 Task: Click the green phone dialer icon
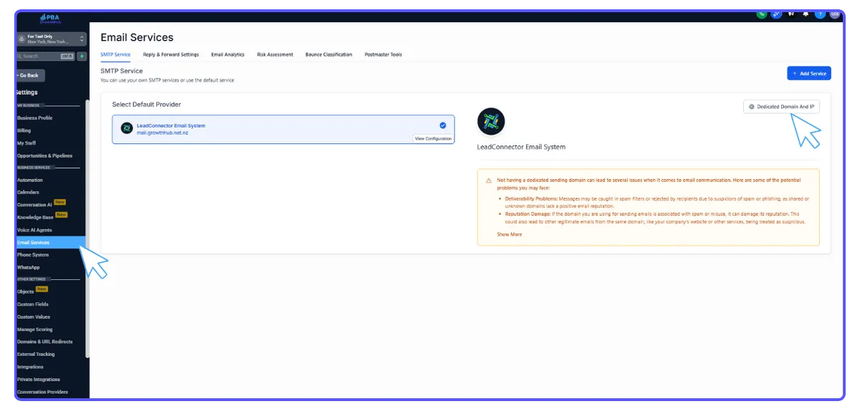(763, 14)
